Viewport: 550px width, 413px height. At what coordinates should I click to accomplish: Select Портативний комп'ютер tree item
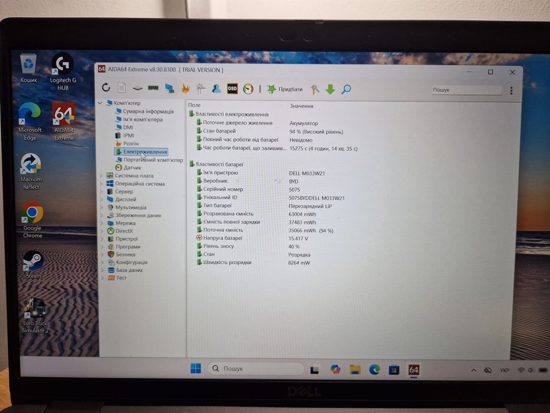pos(149,160)
